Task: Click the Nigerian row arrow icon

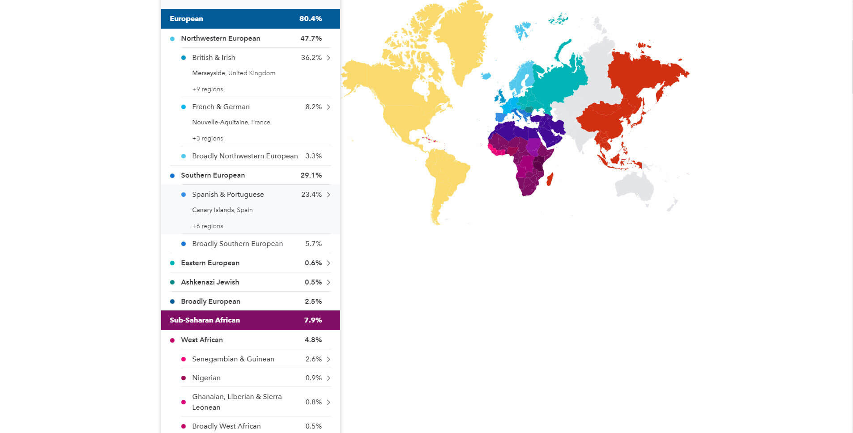Action: click(328, 378)
